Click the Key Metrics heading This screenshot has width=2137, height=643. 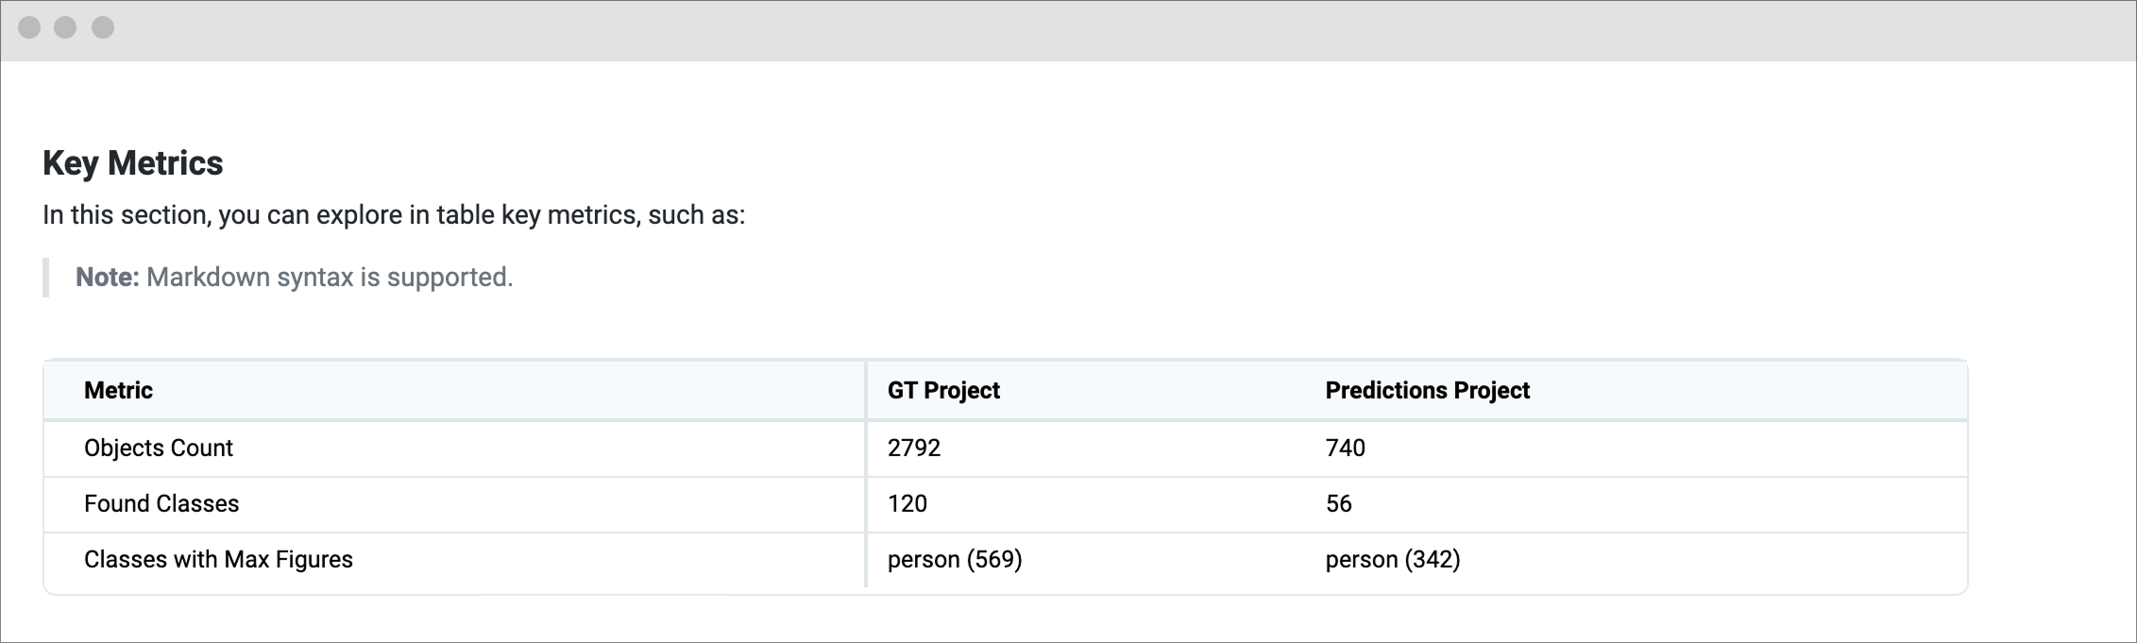tap(133, 163)
